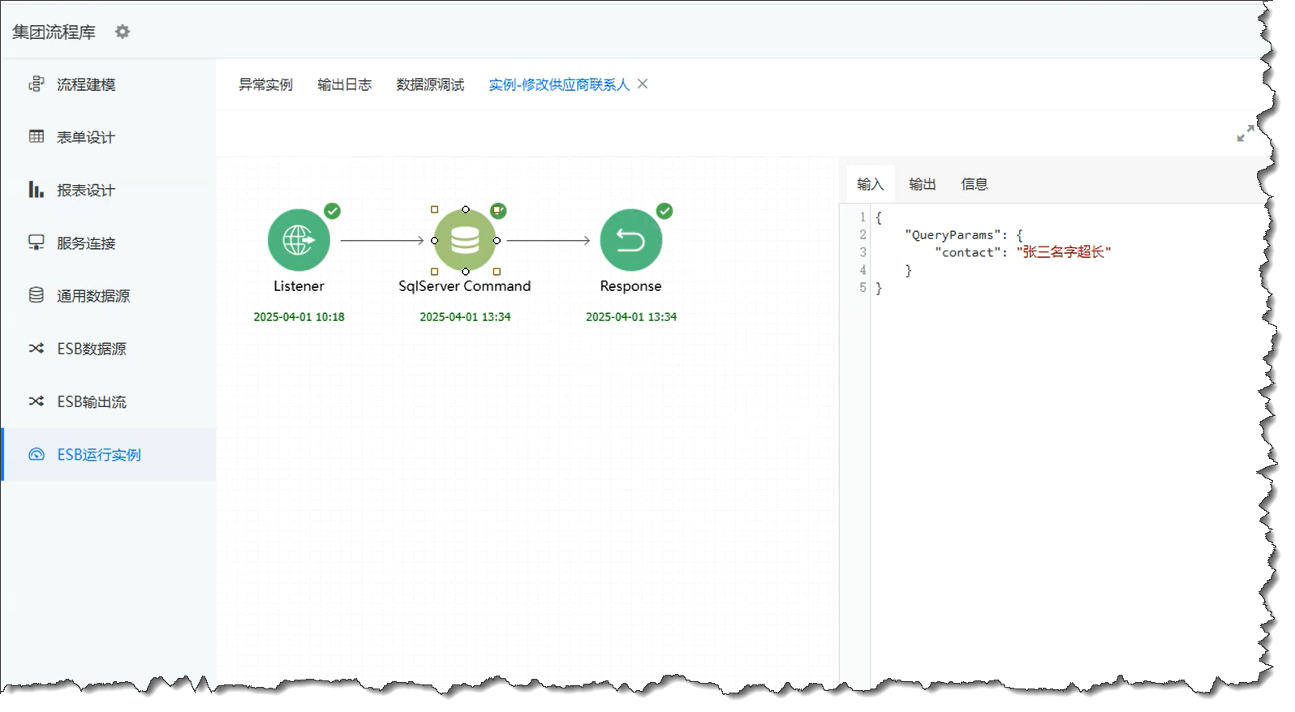Switch to the 异常实例 tab
Viewport: 1295px width, 712px height.
(x=265, y=84)
